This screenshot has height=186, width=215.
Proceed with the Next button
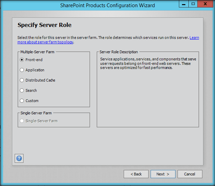tap(163, 174)
